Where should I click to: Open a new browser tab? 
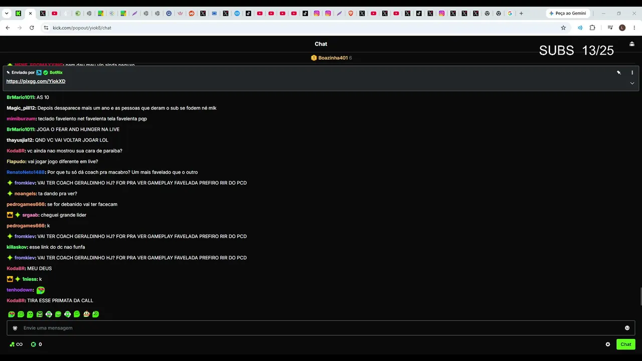point(521,14)
